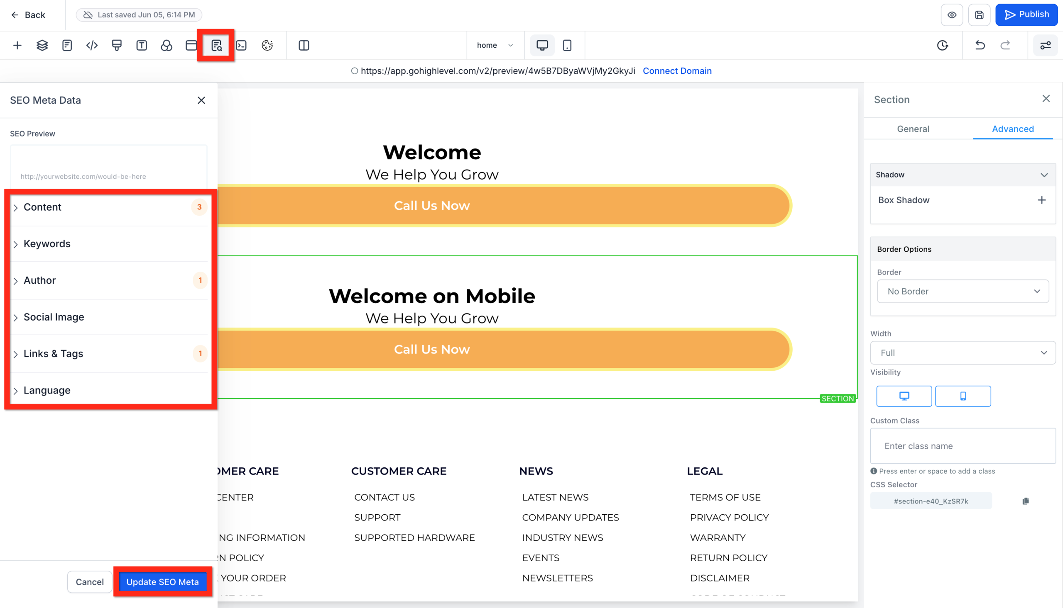Open the home page selector dropdown

coord(495,45)
